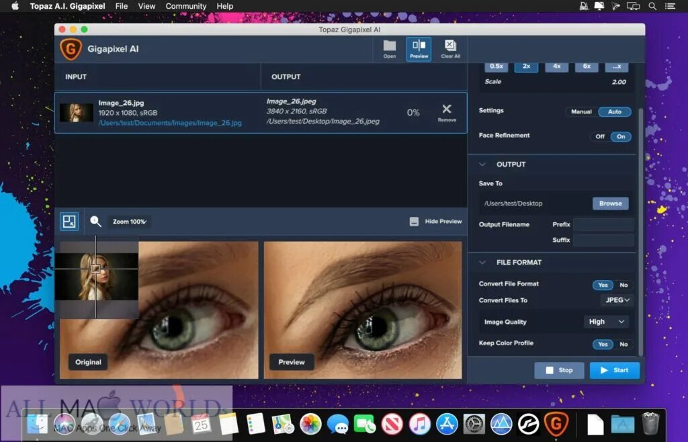Open Notification Center list icon
Screen dimensions: 688x442
click(670, 6)
